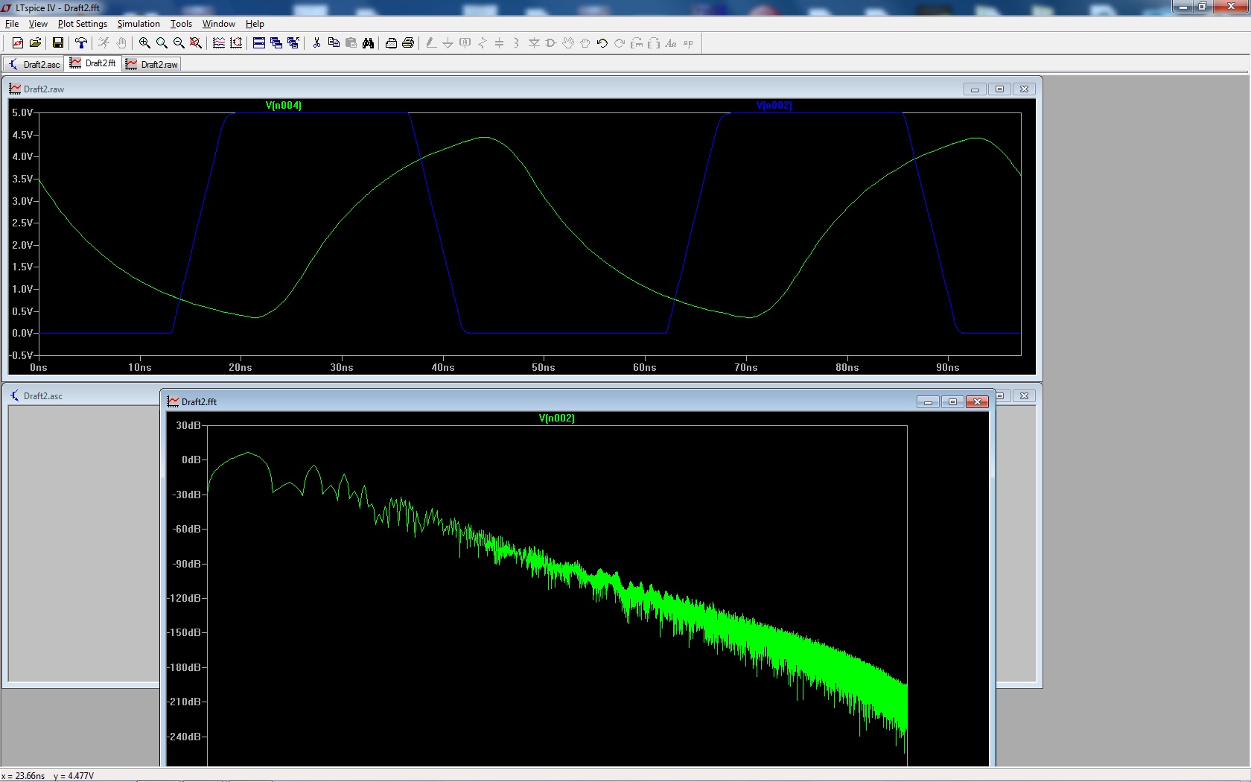Click the V(n004) trace label
This screenshot has width=1251, height=782.
pyautogui.click(x=283, y=106)
